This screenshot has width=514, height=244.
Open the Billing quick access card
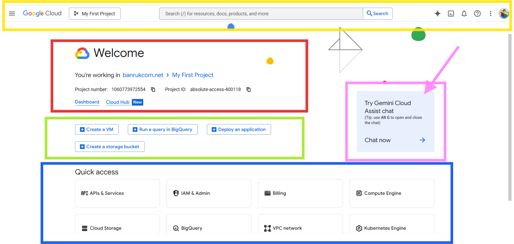click(300, 193)
